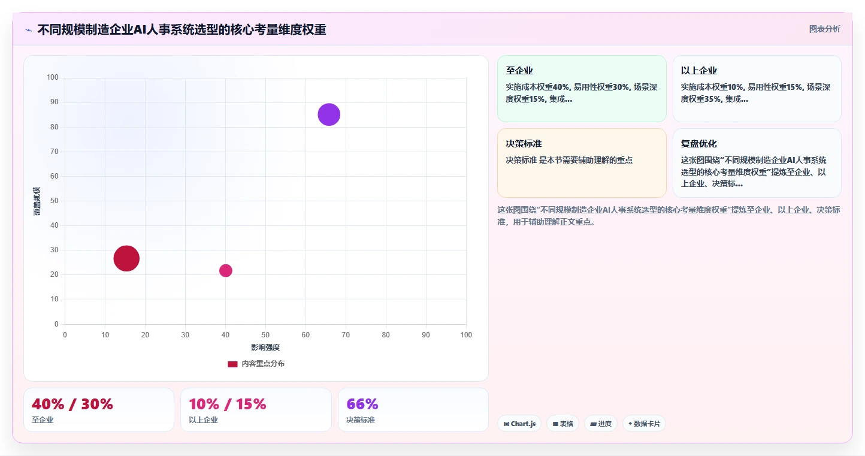
Task: Click the 以上企业 label under 10% / 15%
Action: 204,420
